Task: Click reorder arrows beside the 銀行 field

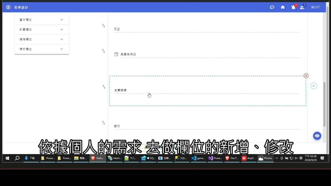Action: tap(103, 123)
